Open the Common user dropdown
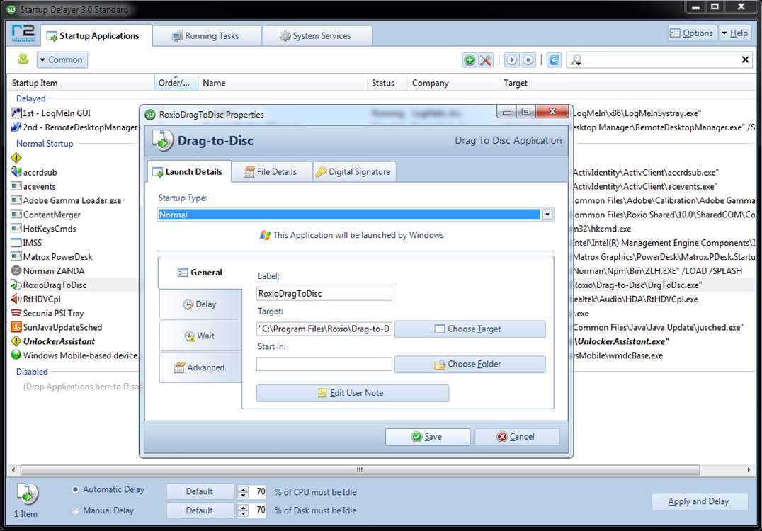The height and width of the screenshot is (531, 762). [x=62, y=59]
